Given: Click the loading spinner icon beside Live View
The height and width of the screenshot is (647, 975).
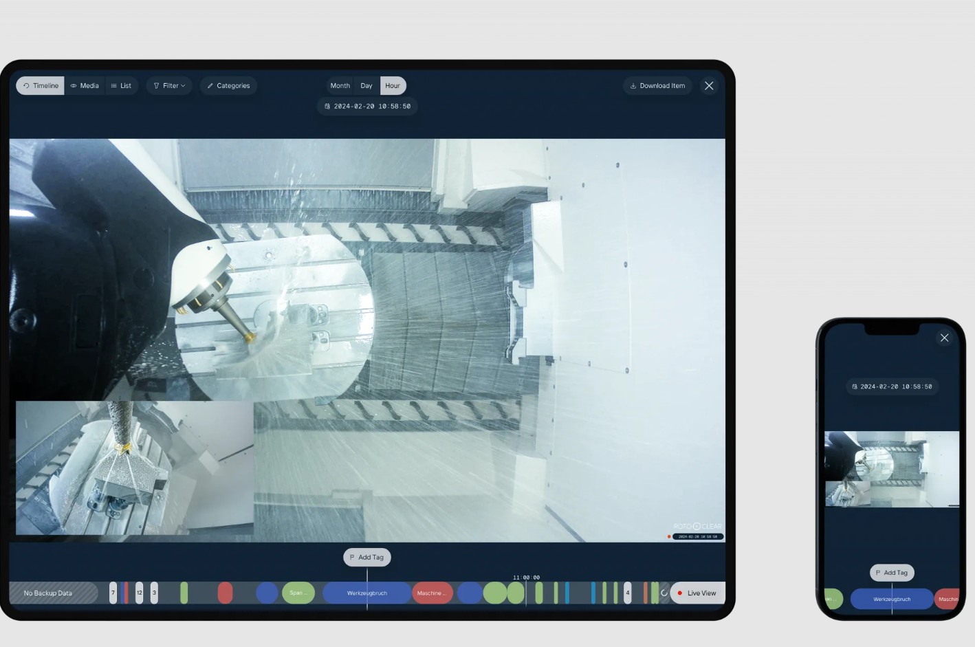Looking at the screenshot, I should [x=664, y=593].
